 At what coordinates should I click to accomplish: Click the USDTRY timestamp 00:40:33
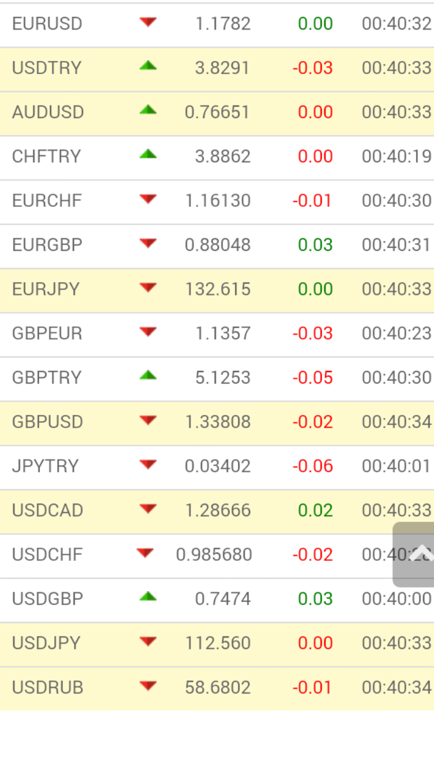tap(396, 68)
